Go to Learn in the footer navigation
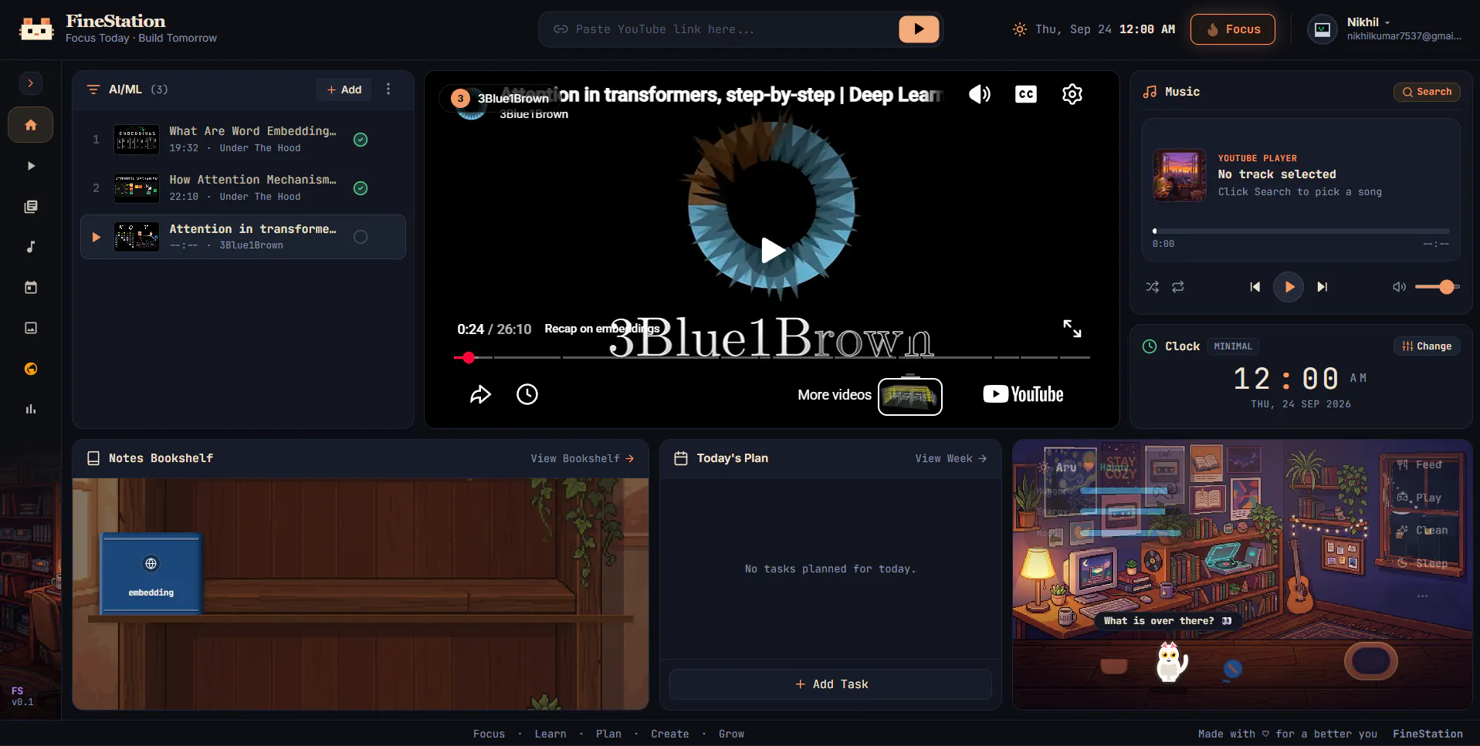 [x=550, y=734]
